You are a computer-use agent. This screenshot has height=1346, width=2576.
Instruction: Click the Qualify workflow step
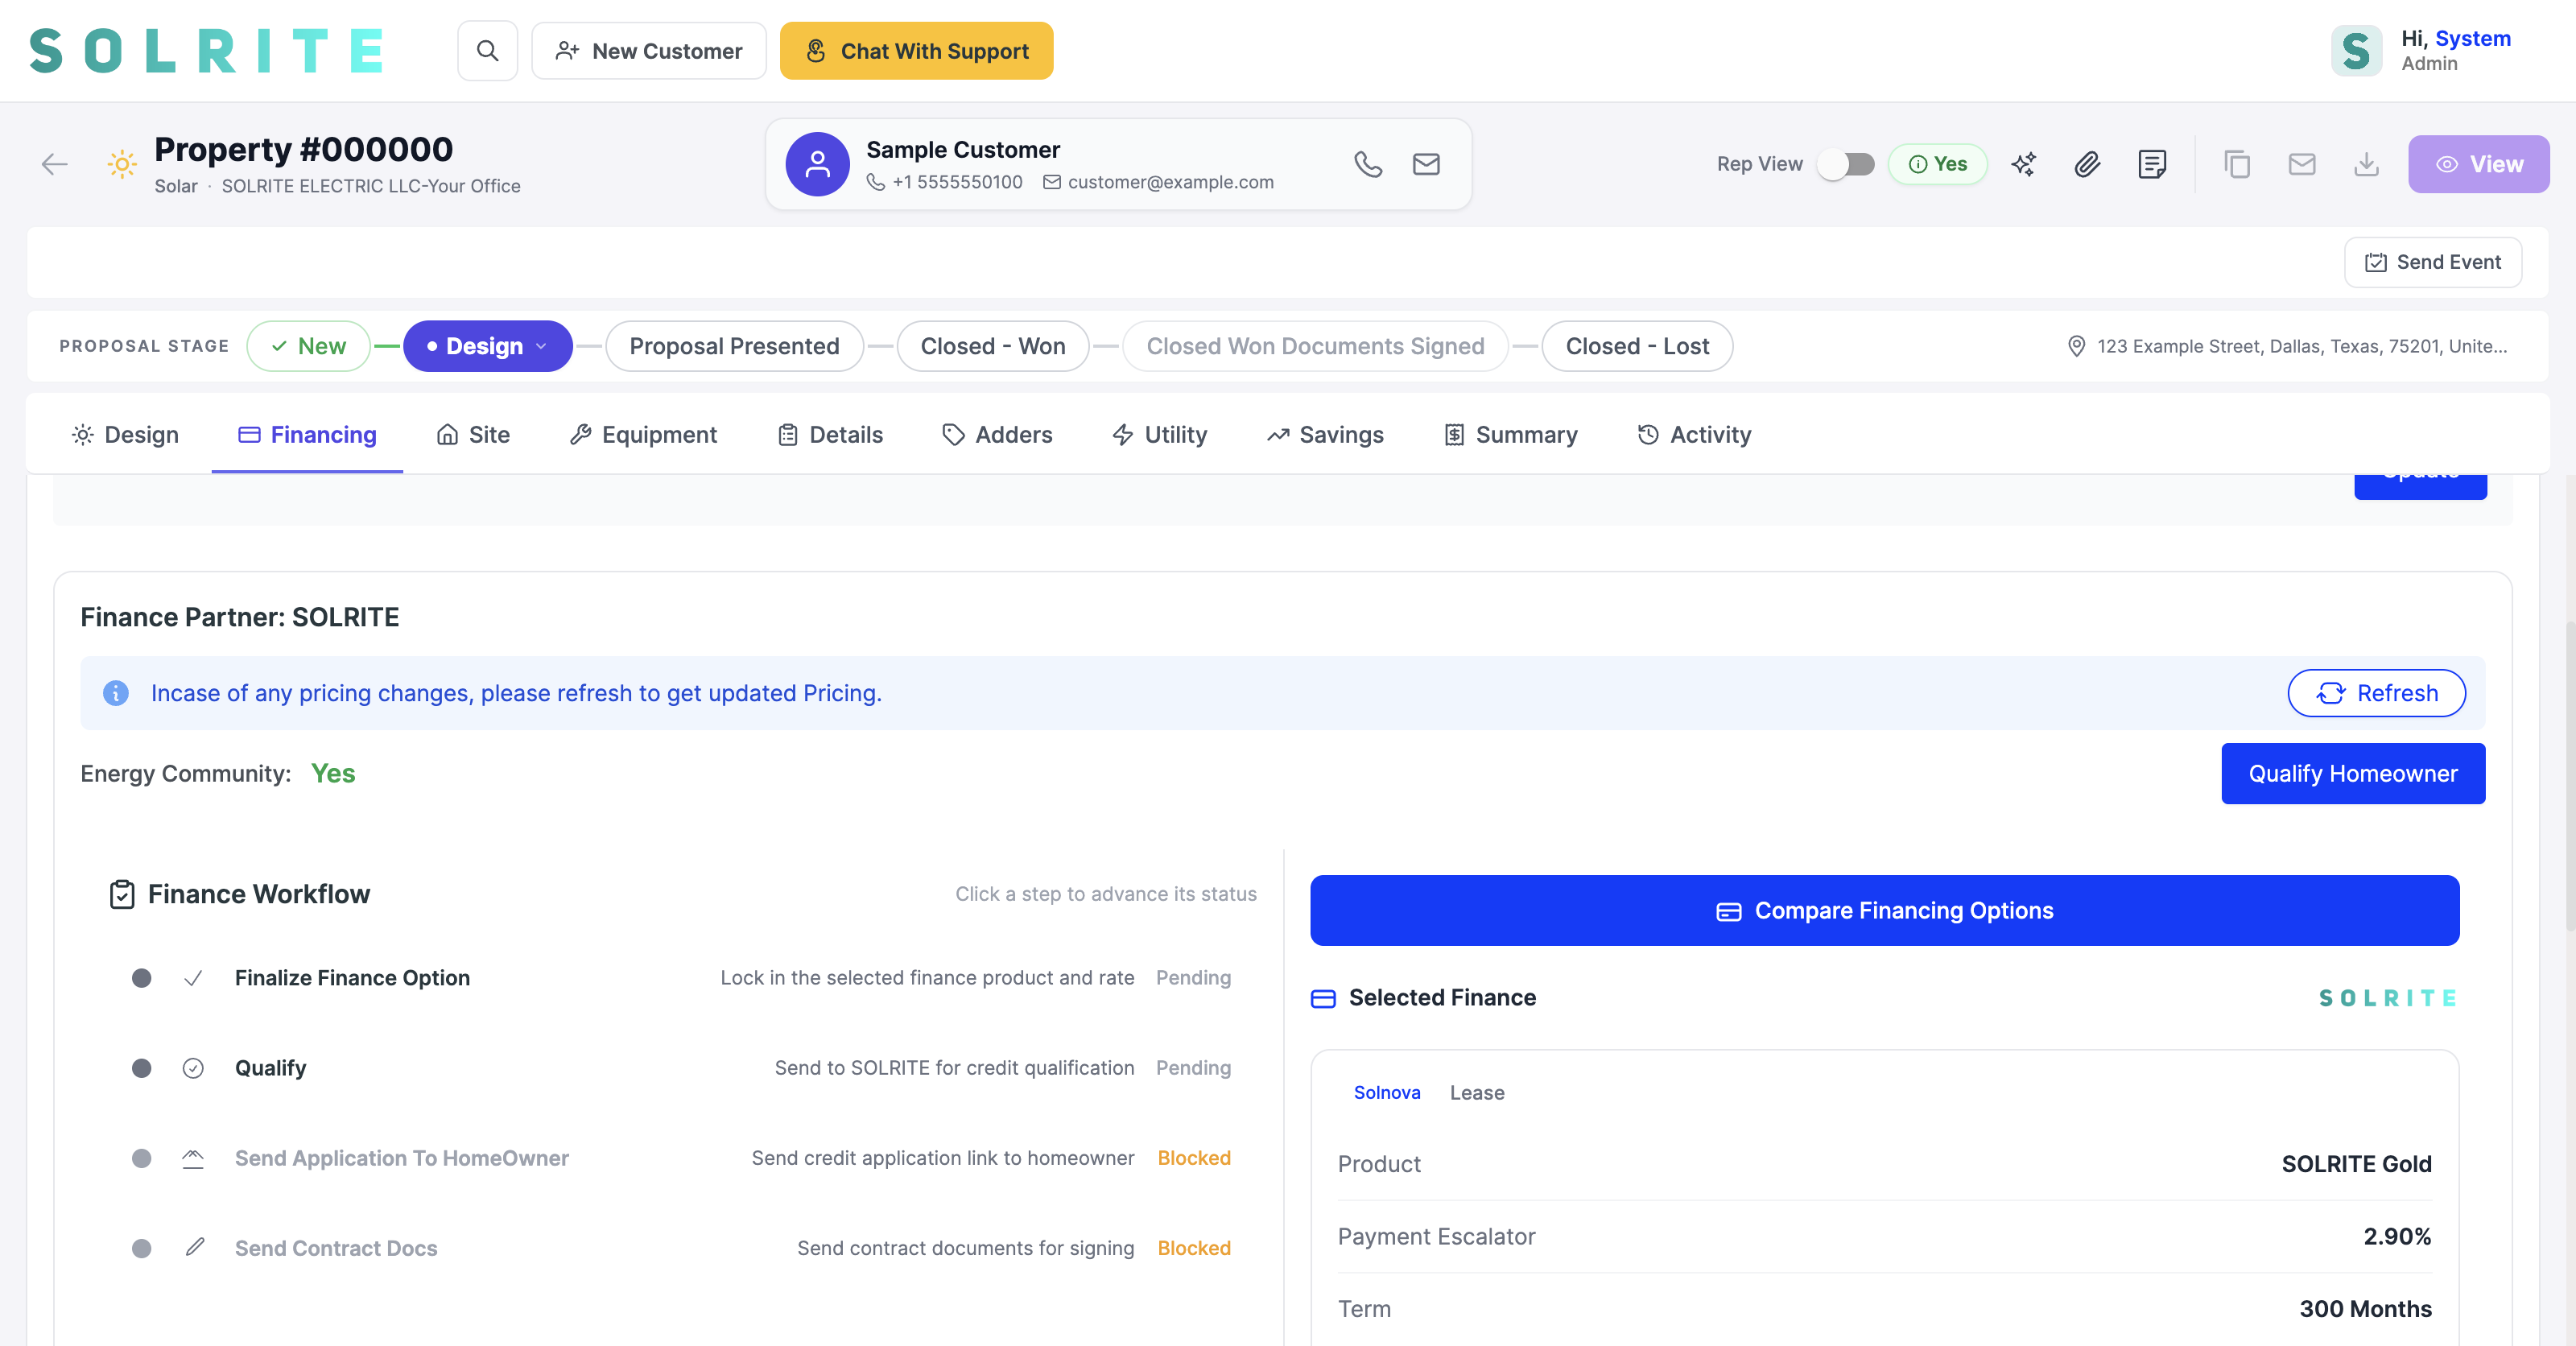(x=681, y=1068)
